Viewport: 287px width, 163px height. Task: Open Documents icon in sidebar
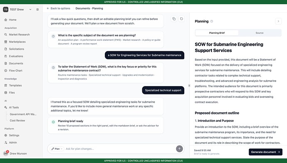coord(6,63)
